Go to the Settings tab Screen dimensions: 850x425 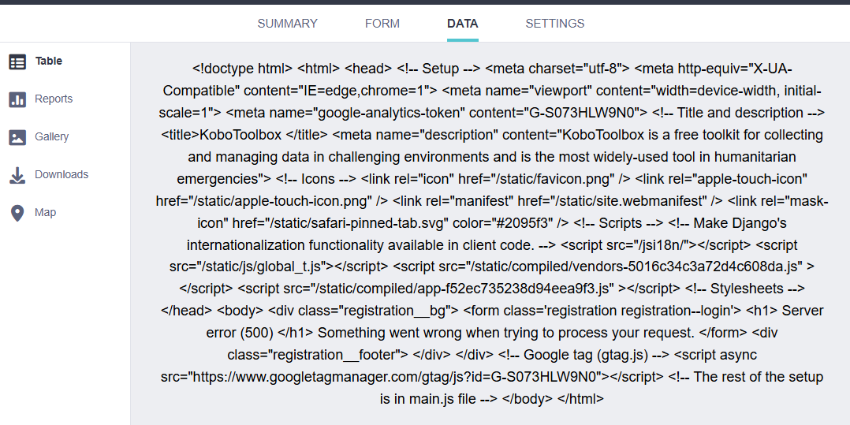554,24
